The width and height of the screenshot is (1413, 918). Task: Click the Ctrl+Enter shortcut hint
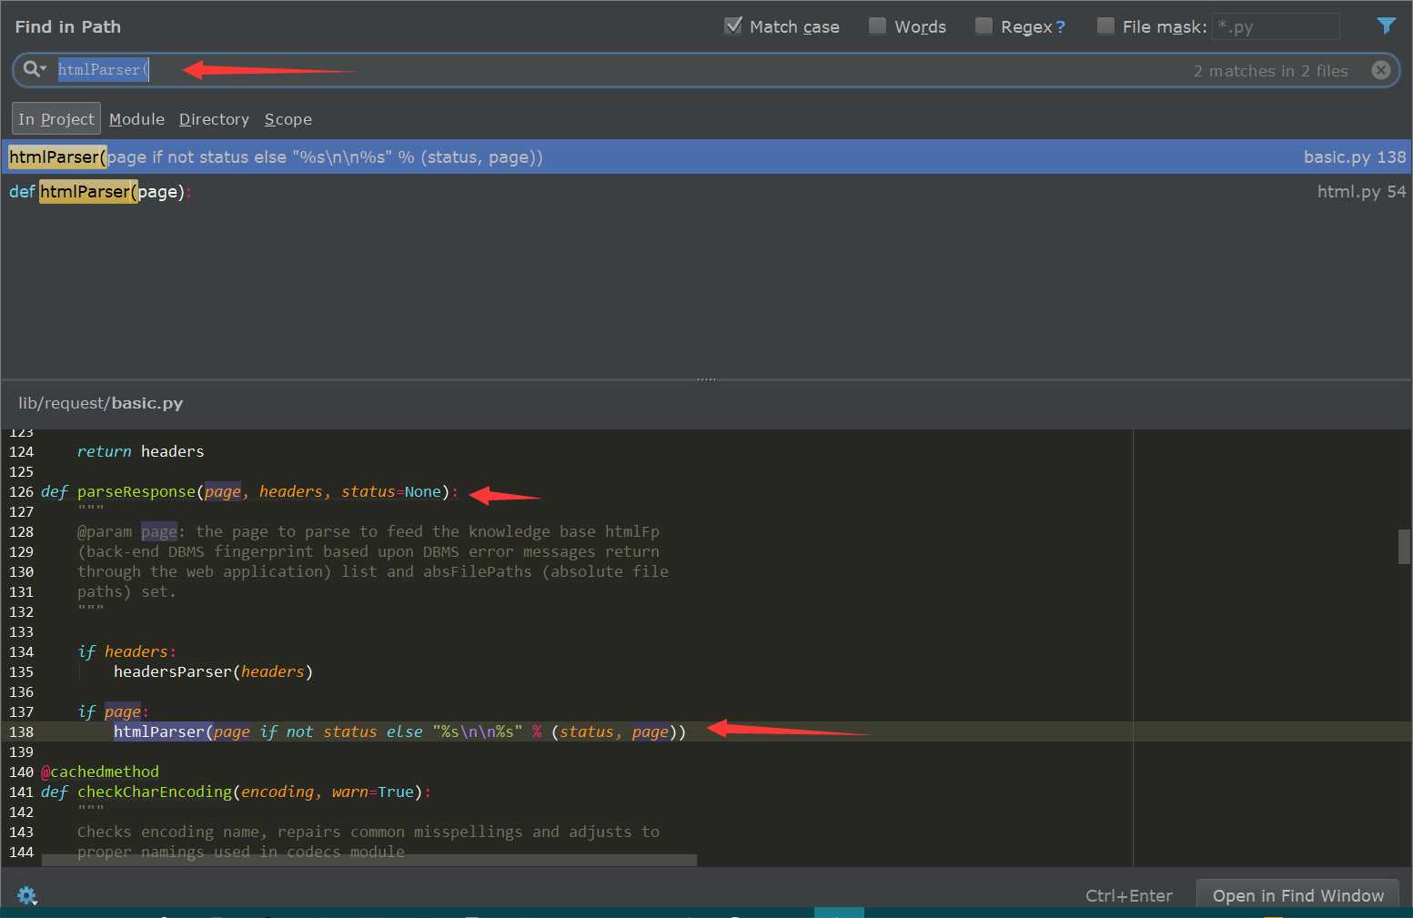tap(1128, 895)
